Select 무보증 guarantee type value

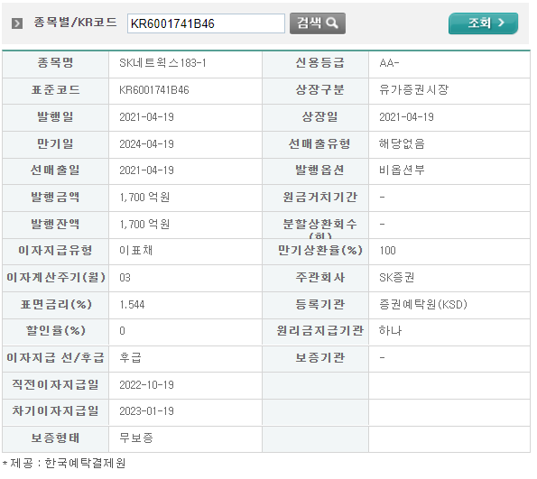click(136, 438)
